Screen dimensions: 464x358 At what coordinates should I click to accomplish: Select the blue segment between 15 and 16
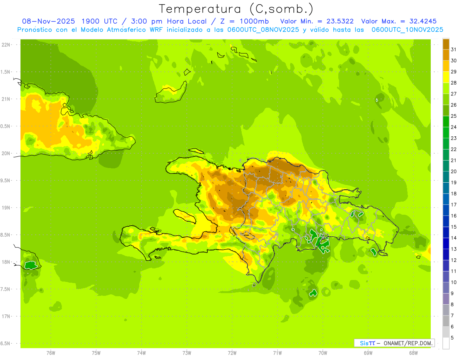pos(446,221)
